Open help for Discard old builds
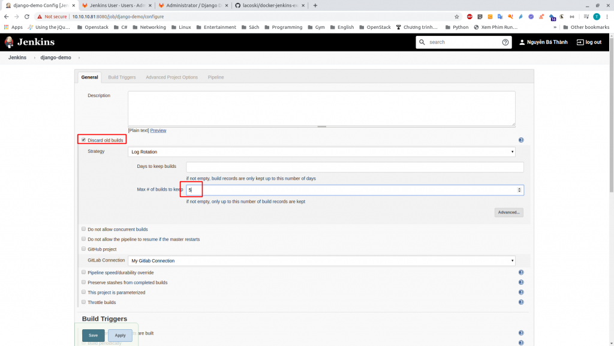Image resolution: width=614 pixels, height=346 pixels. click(x=521, y=140)
